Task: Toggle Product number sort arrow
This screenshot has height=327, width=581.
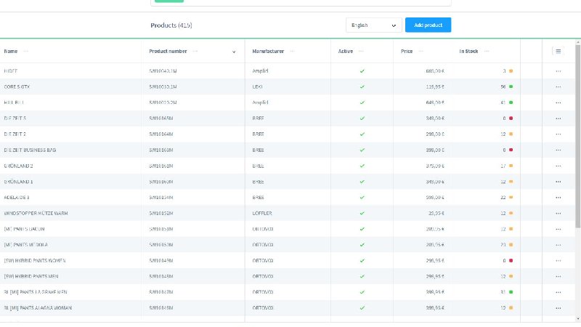Action: 234,52
